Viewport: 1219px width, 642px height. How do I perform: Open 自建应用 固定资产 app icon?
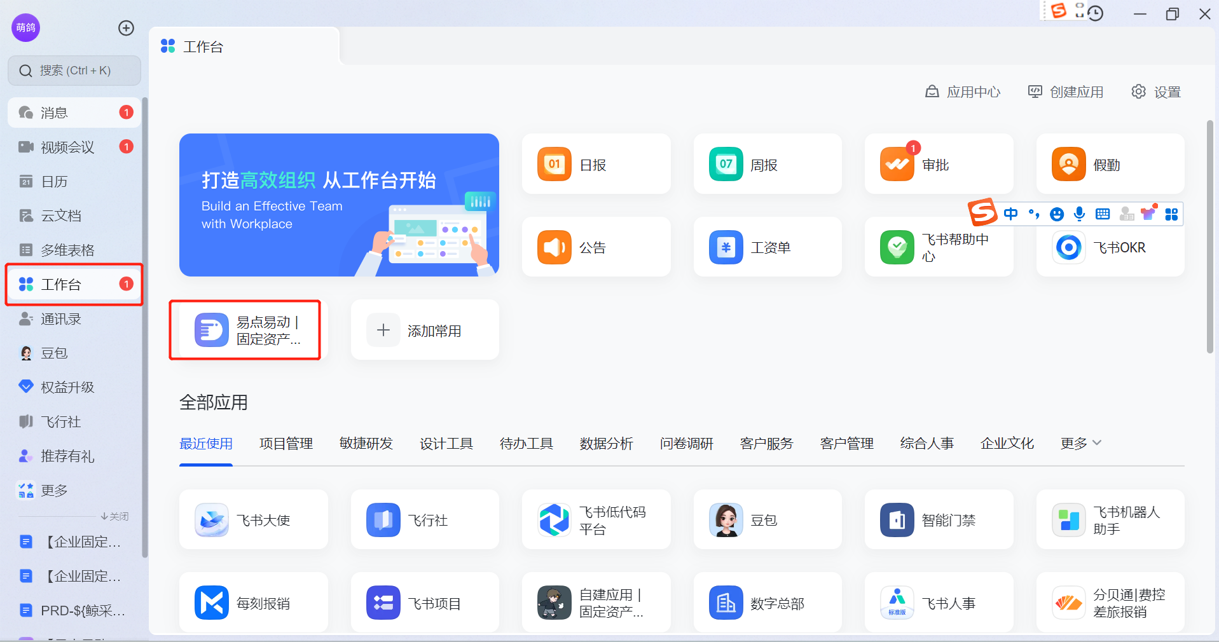(x=554, y=603)
